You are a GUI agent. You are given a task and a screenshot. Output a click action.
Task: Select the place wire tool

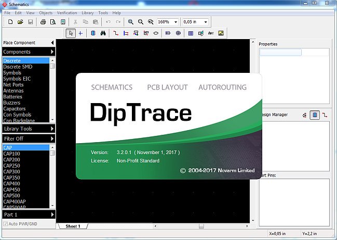(x=116, y=33)
